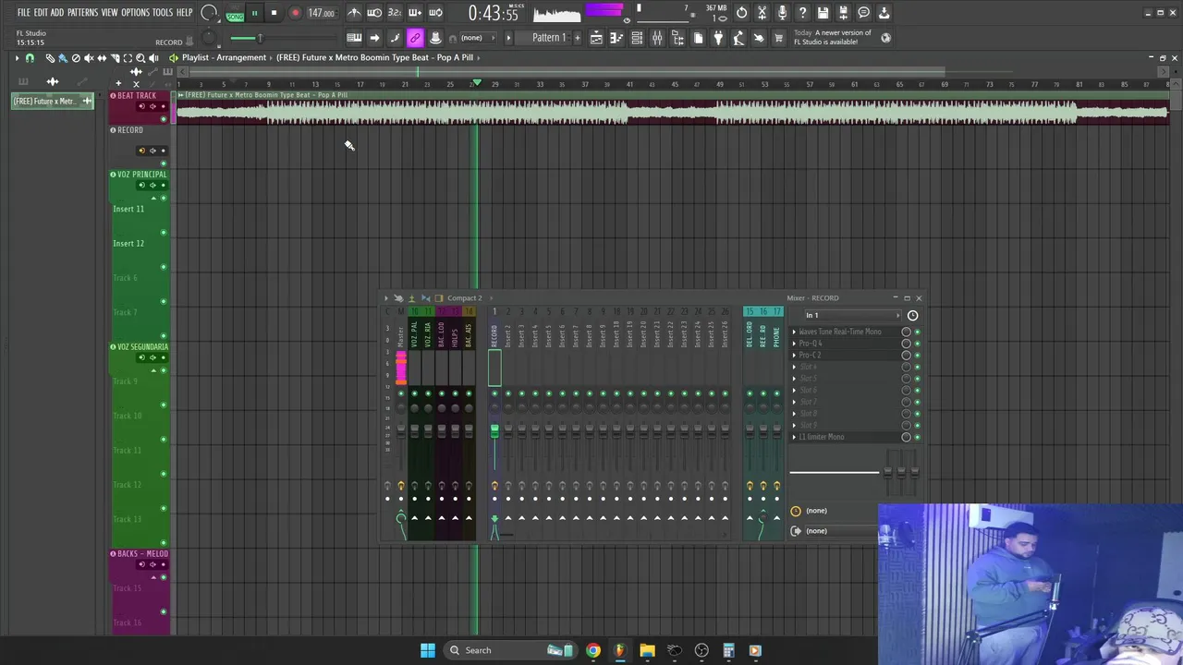Pause playback with the pause button

click(254, 13)
